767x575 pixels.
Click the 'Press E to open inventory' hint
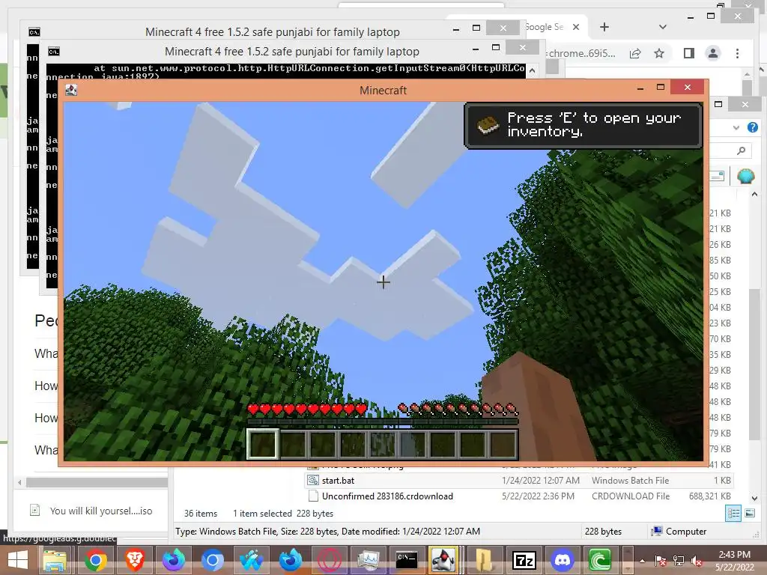pyautogui.click(x=583, y=125)
